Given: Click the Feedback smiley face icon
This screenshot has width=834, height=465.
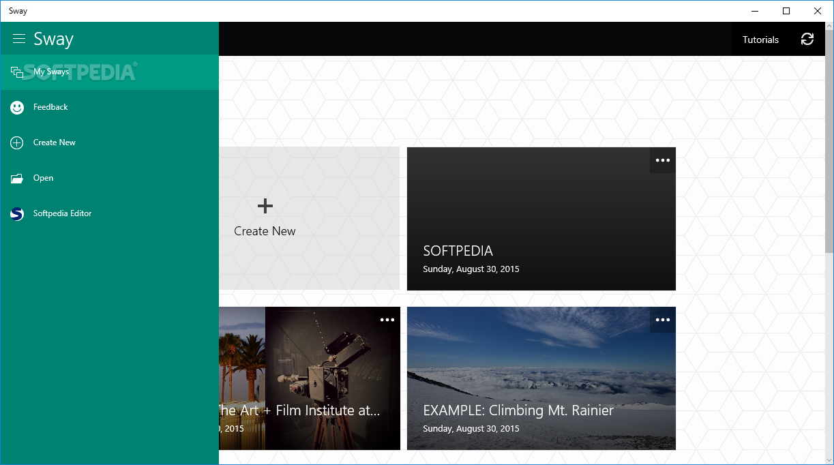Looking at the screenshot, I should [17, 107].
